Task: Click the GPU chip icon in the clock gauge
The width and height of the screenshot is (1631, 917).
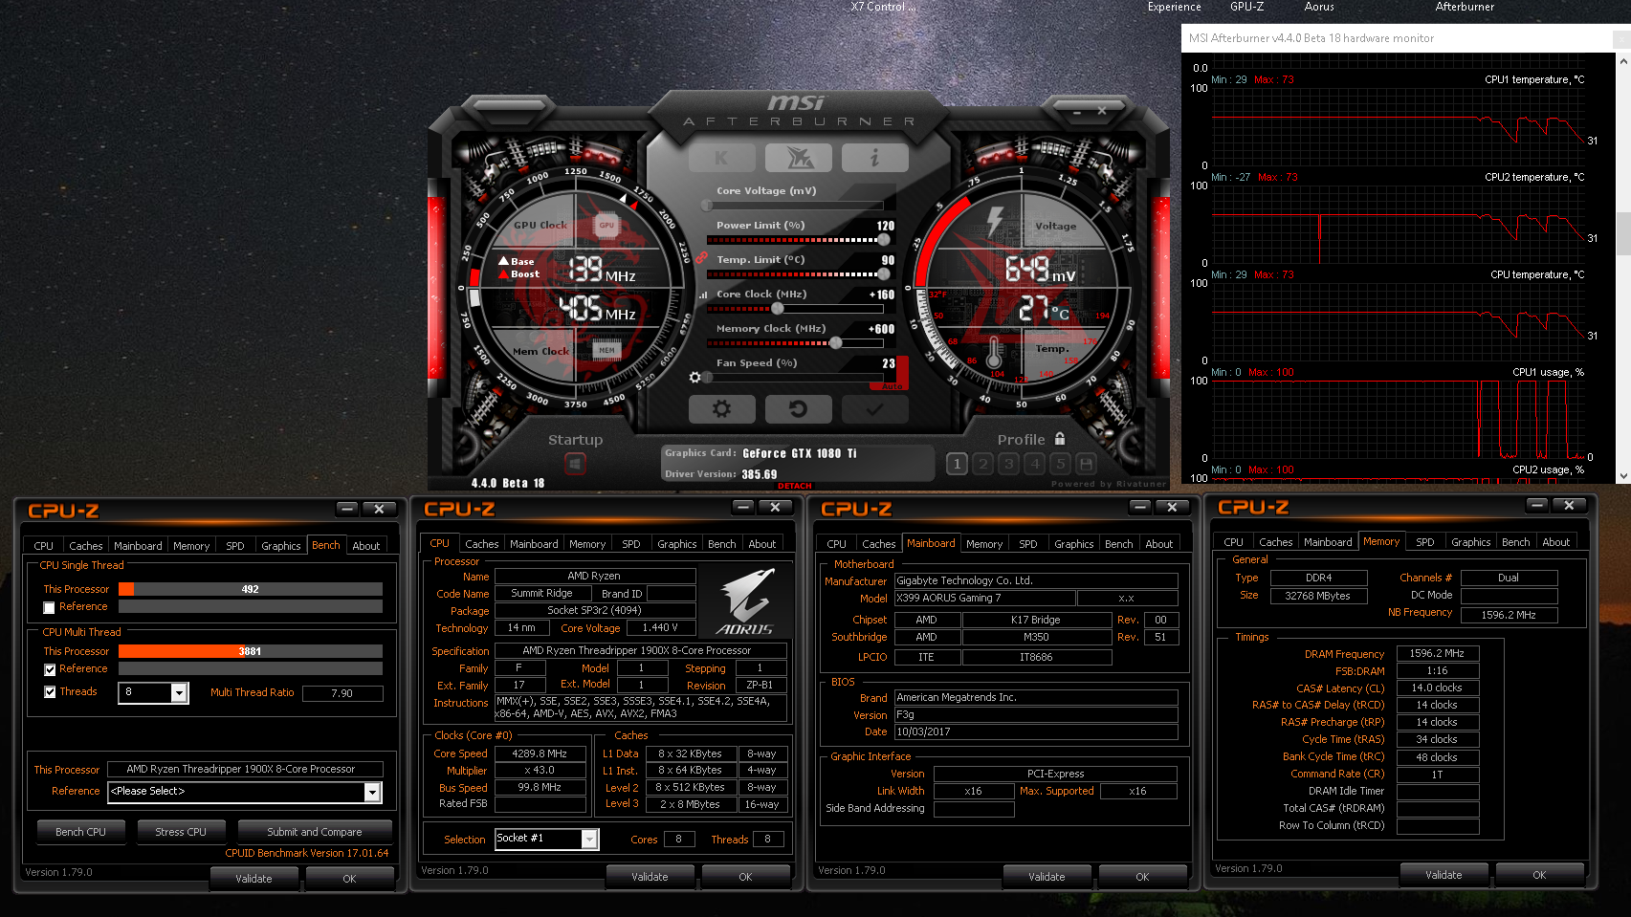Action: click(606, 226)
